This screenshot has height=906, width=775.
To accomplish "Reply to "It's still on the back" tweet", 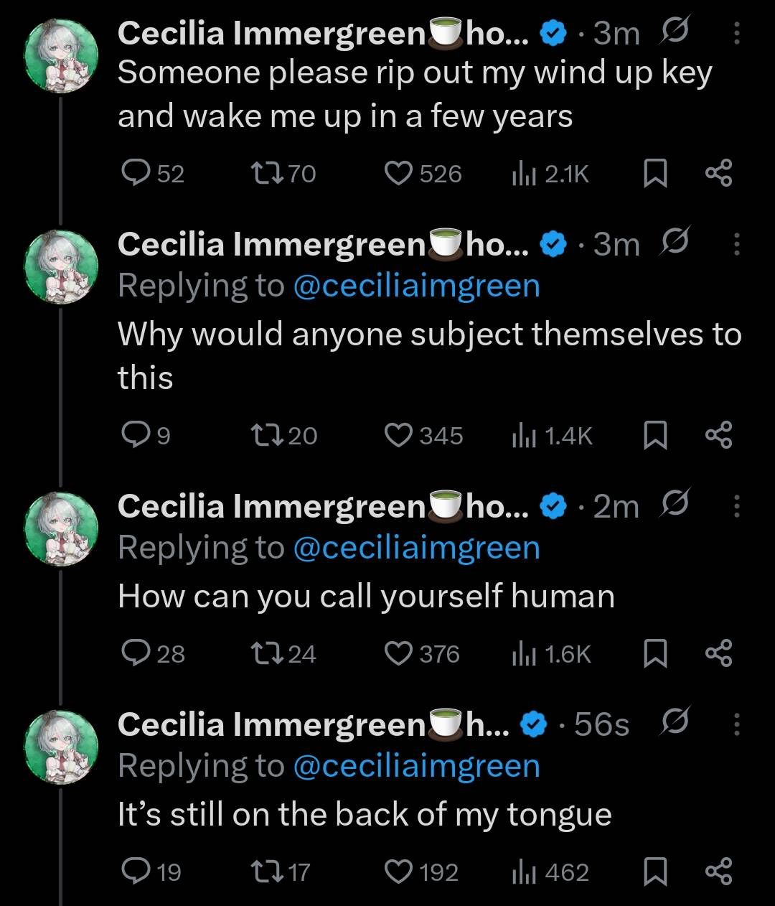I will click(x=135, y=872).
